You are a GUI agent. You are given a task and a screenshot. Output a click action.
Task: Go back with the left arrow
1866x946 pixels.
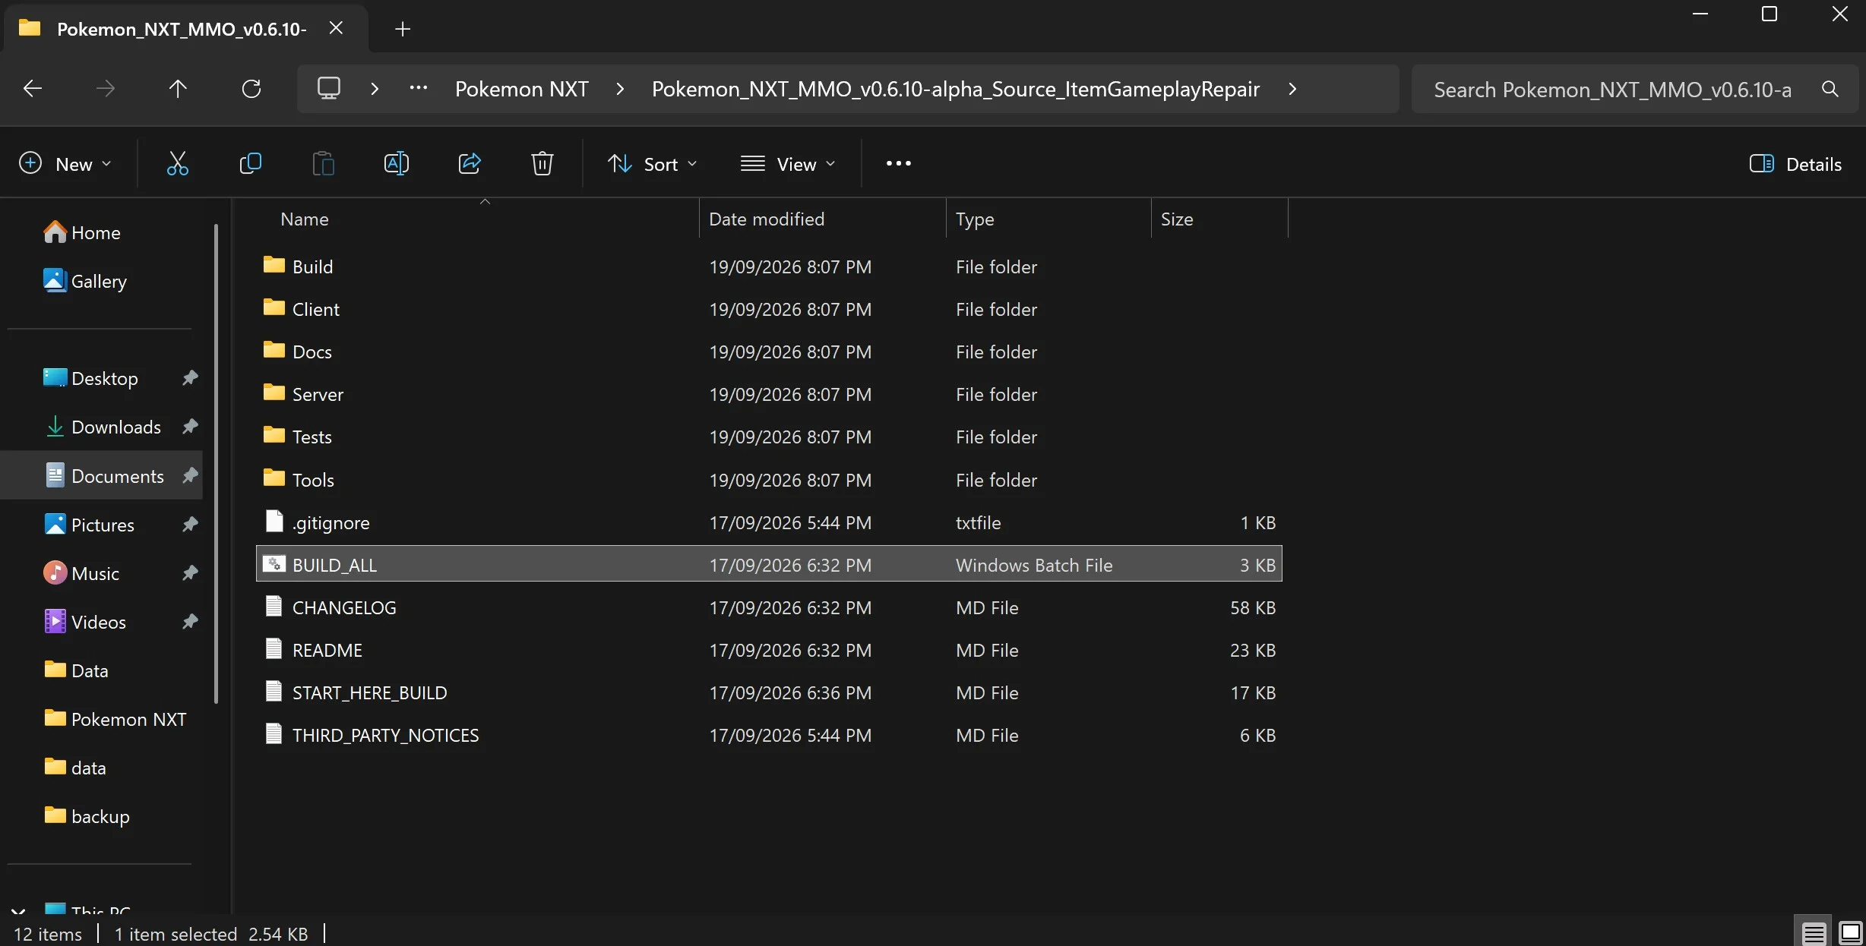pos(33,89)
